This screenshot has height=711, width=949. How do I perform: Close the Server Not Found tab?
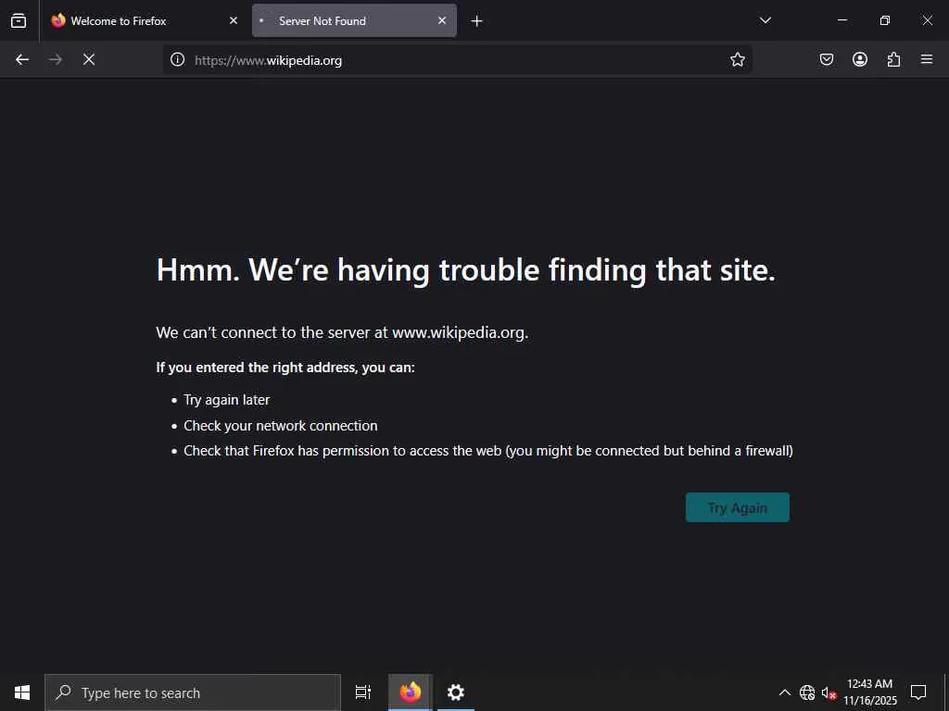(x=442, y=20)
